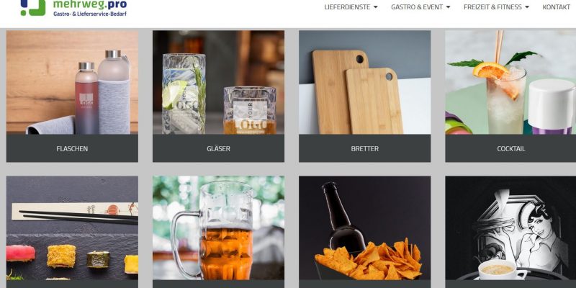Expand the Lieferdienste dropdown arrow
Screen dimensions: 576x288
(375, 7)
